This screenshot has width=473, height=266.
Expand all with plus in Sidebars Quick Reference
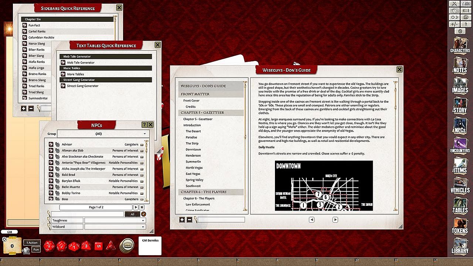[24, 109]
